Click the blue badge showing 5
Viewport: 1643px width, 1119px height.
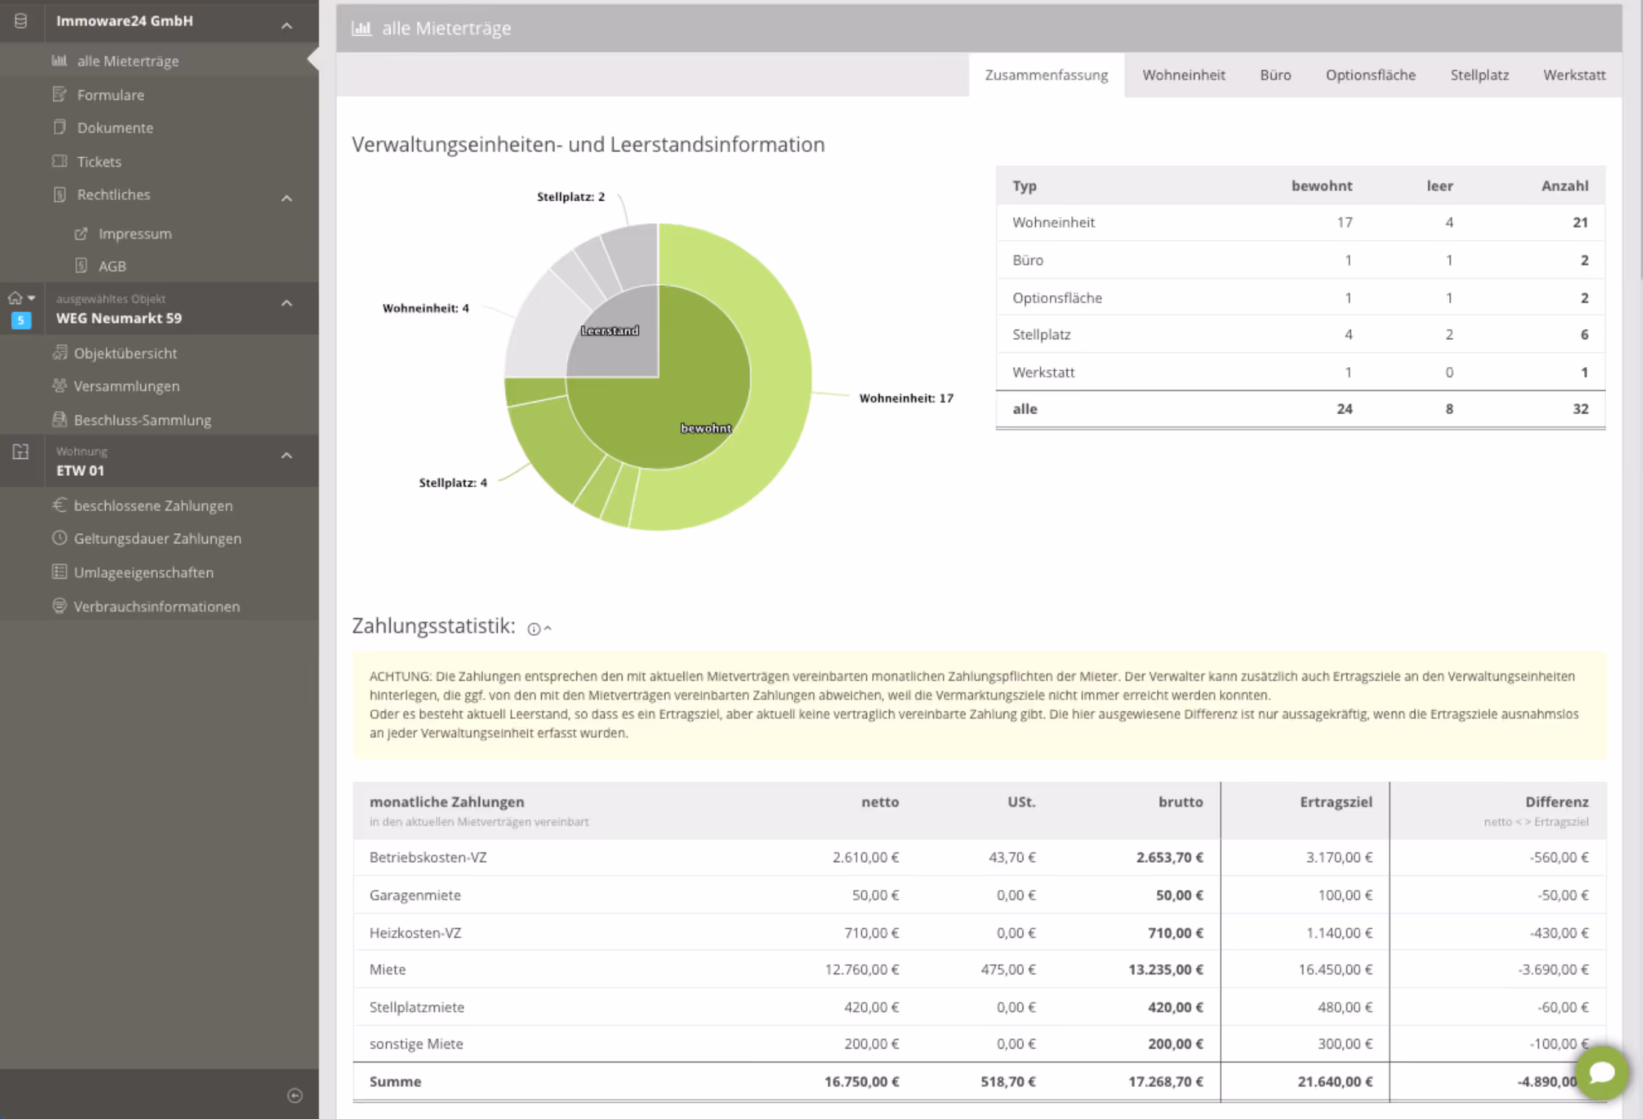pyautogui.click(x=21, y=320)
